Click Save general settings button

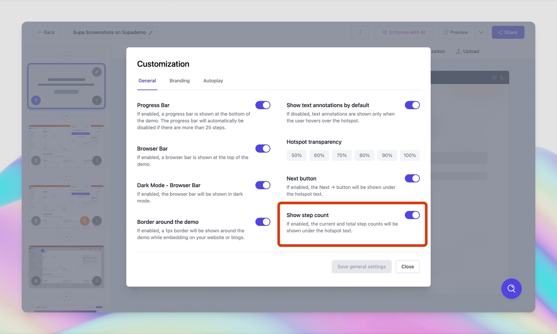(362, 267)
